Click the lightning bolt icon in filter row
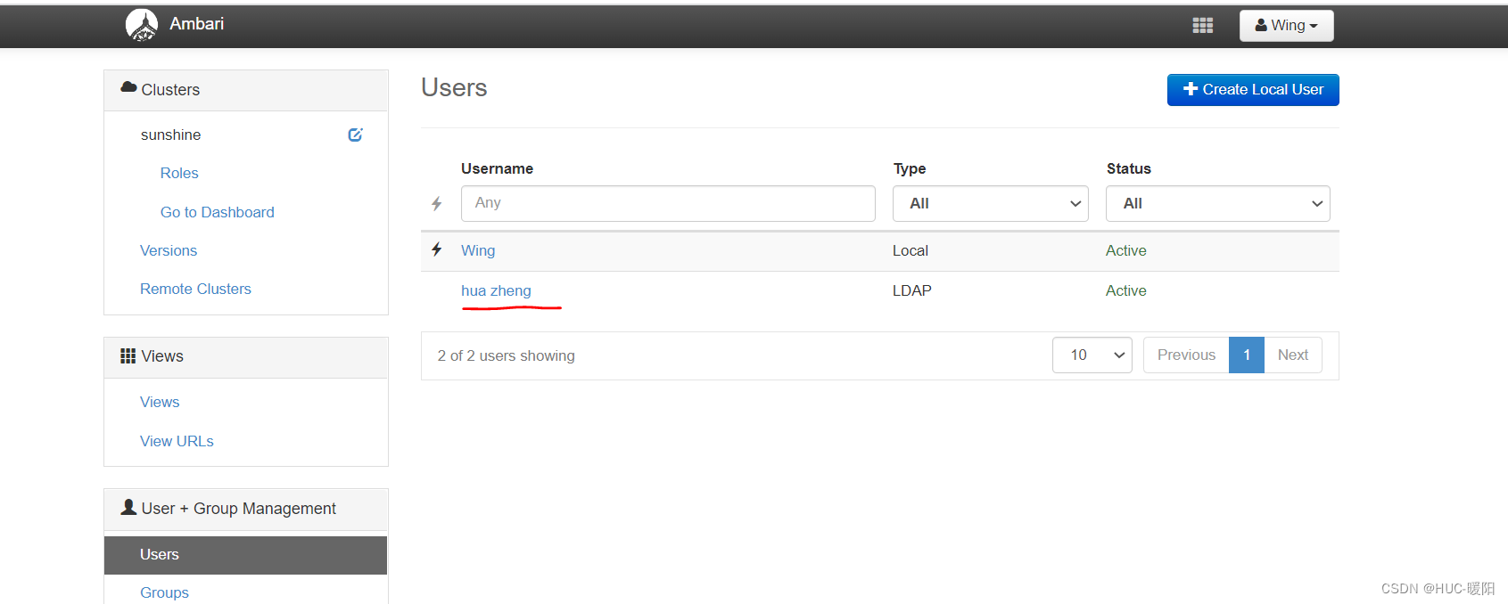The width and height of the screenshot is (1508, 604). click(x=436, y=204)
